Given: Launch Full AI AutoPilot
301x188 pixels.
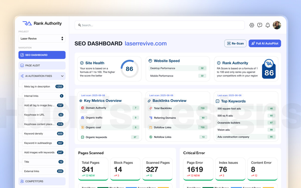Looking at the screenshot, I should click(265, 43).
